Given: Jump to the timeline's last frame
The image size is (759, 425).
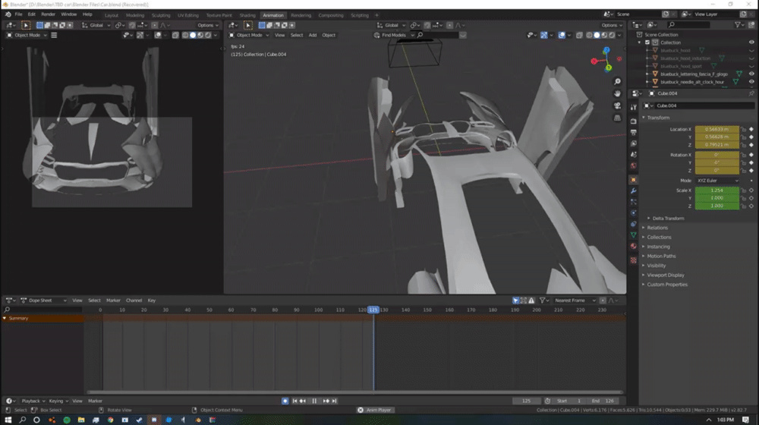Looking at the screenshot, I should [x=335, y=401].
